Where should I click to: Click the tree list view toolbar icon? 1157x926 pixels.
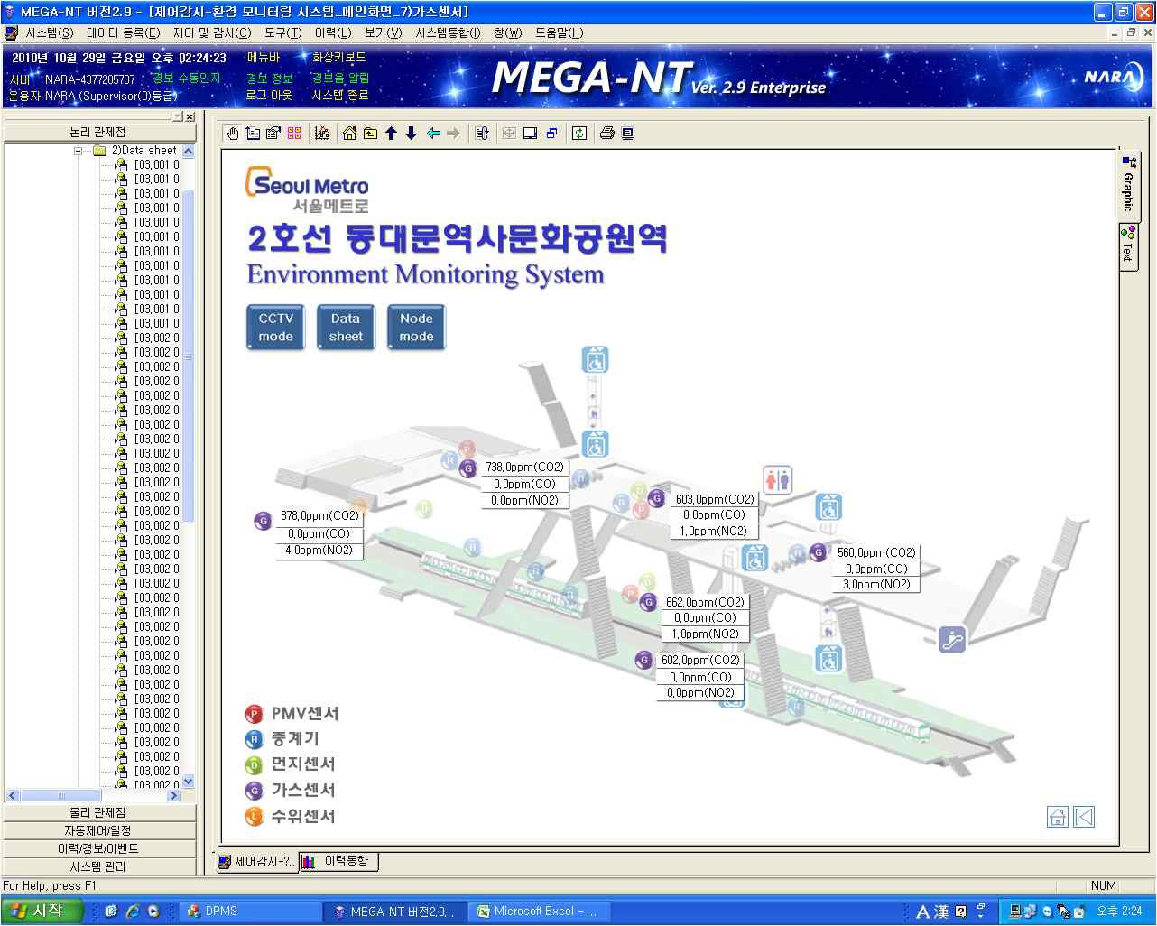pos(253,134)
